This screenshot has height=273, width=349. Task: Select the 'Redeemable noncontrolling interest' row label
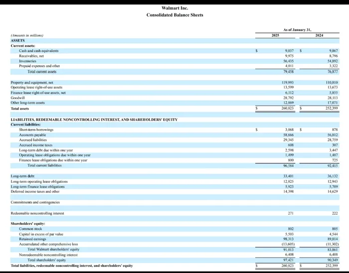point(38,213)
